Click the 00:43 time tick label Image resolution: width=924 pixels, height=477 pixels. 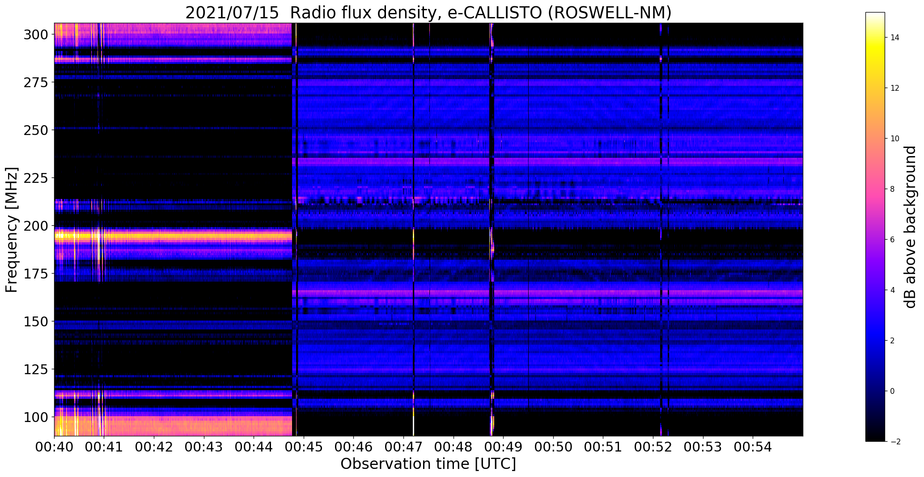(x=204, y=447)
